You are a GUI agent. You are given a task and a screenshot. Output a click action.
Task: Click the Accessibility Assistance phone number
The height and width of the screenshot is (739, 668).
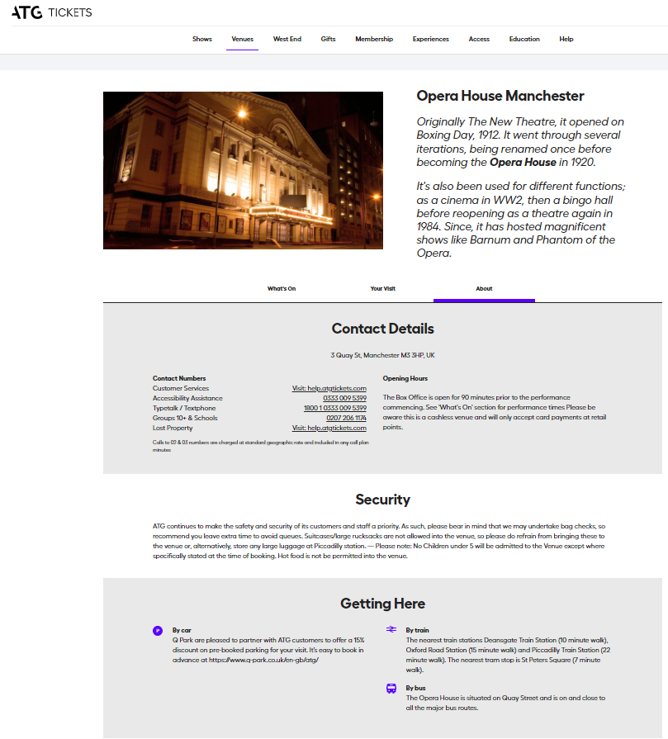click(x=344, y=398)
